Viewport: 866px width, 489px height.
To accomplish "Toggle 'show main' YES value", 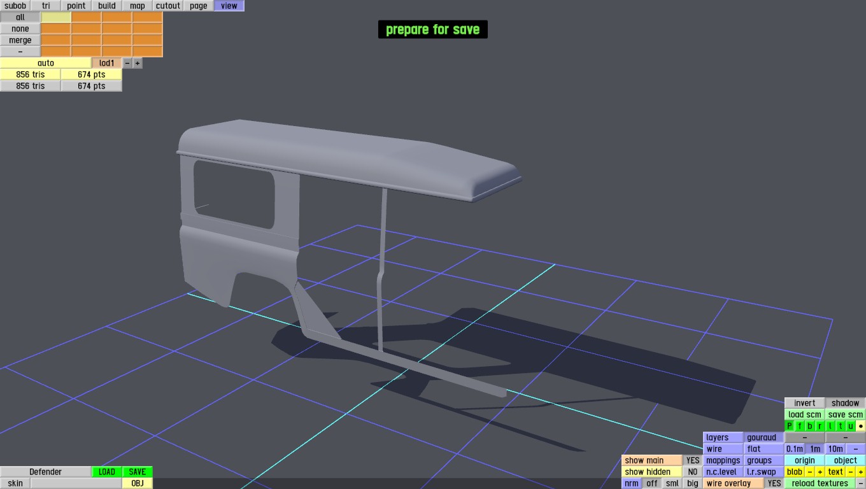I will [x=693, y=460].
